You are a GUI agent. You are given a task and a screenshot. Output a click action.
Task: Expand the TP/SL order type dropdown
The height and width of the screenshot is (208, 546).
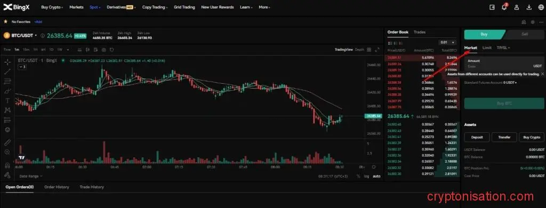pyautogui.click(x=503, y=47)
